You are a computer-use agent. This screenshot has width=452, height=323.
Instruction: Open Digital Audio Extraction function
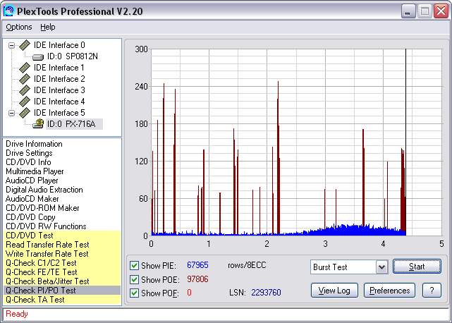pyautogui.click(x=44, y=190)
